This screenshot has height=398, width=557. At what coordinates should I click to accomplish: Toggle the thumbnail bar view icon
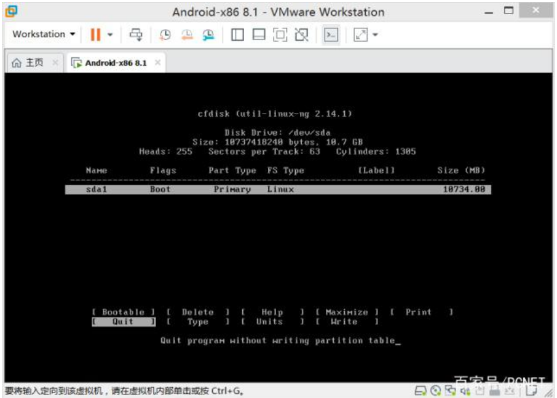[x=259, y=34]
